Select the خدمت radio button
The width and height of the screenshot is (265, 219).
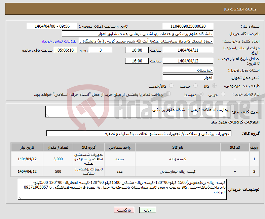point(195,86)
